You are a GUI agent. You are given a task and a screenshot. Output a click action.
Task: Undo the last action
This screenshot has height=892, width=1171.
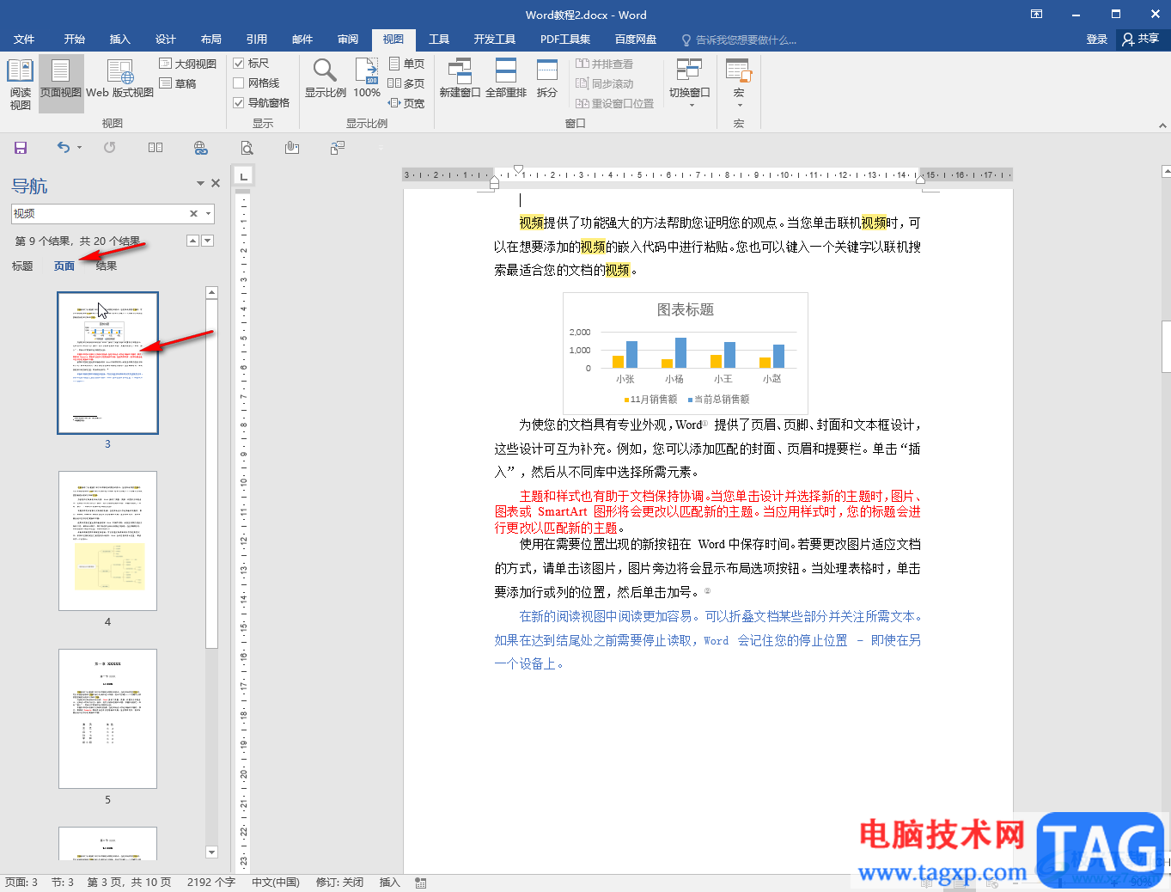point(64,148)
